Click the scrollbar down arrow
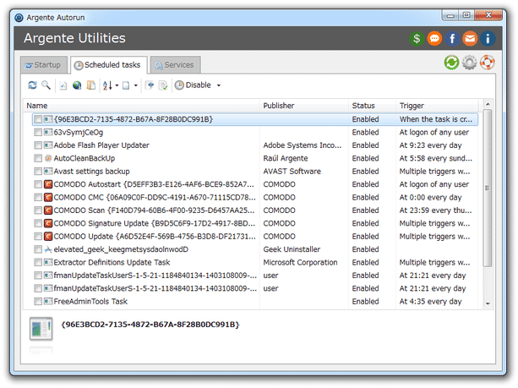The height and width of the screenshot is (388, 518). coord(488,303)
